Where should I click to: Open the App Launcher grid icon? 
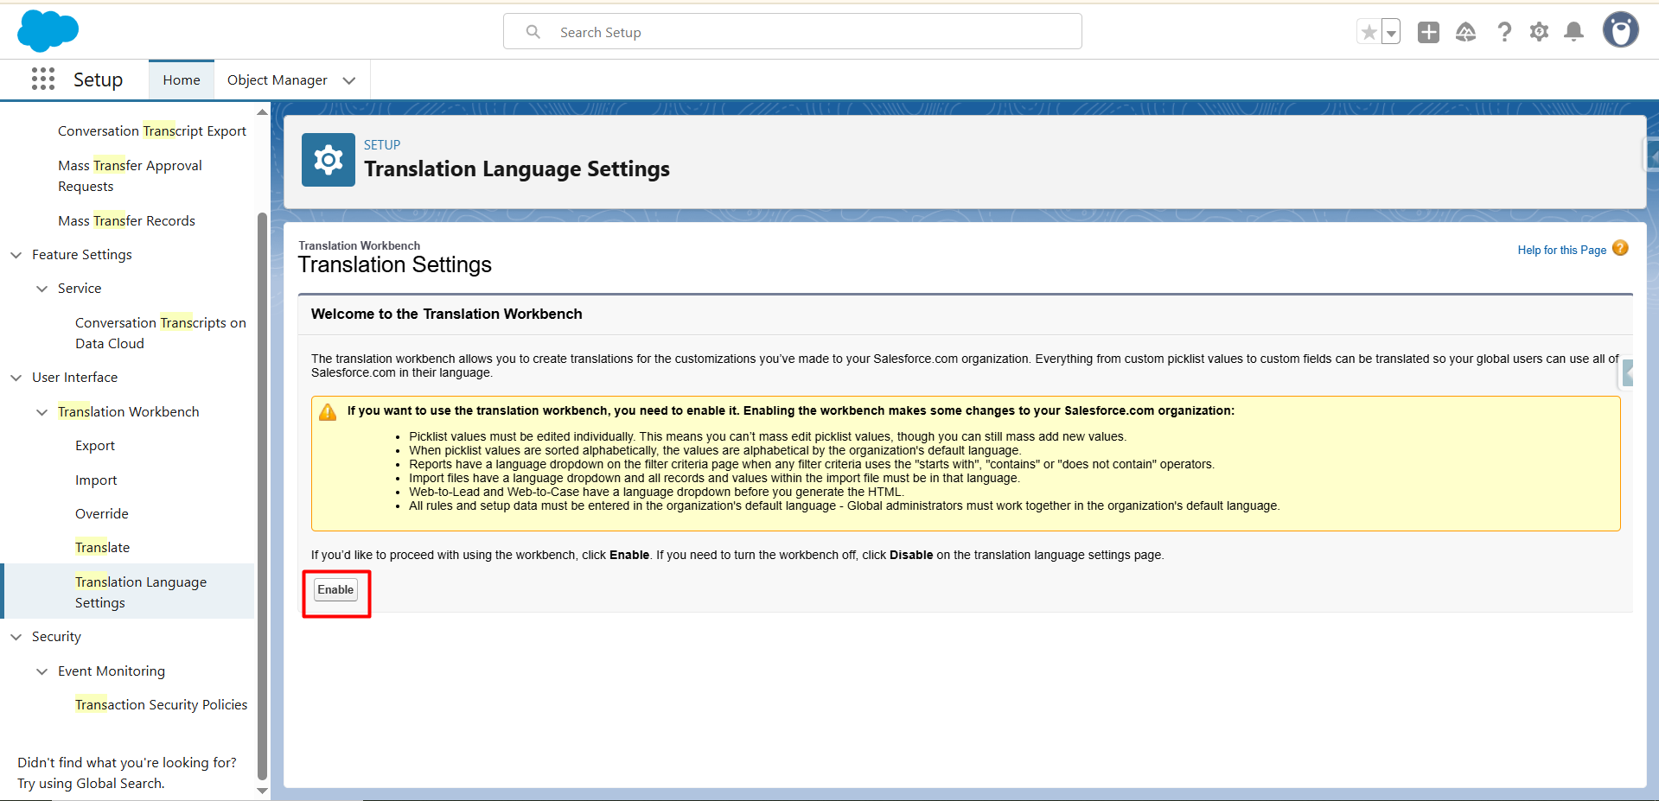click(x=43, y=79)
